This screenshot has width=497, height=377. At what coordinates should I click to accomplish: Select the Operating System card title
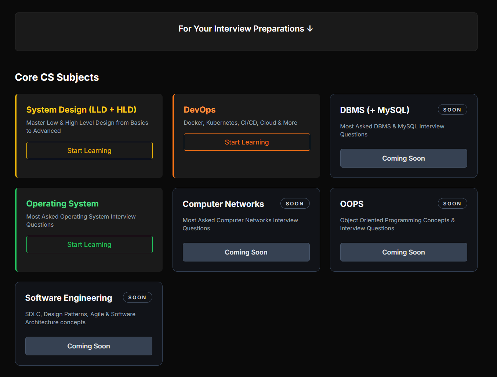(62, 204)
